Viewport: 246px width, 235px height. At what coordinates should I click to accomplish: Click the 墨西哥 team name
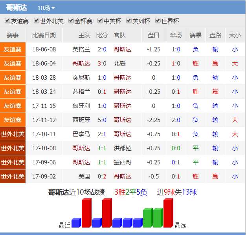pyautogui.click(x=123, y=162)
